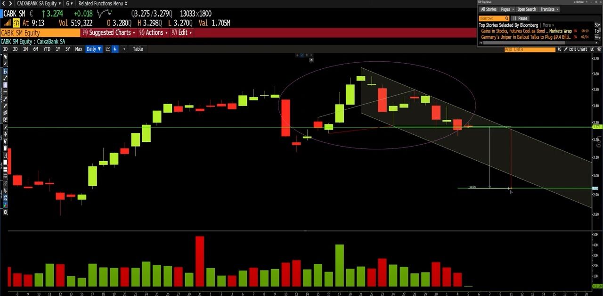Click the Edit Chart button
Viewport: 603px width, 296px height.
[x=575, y=49]
